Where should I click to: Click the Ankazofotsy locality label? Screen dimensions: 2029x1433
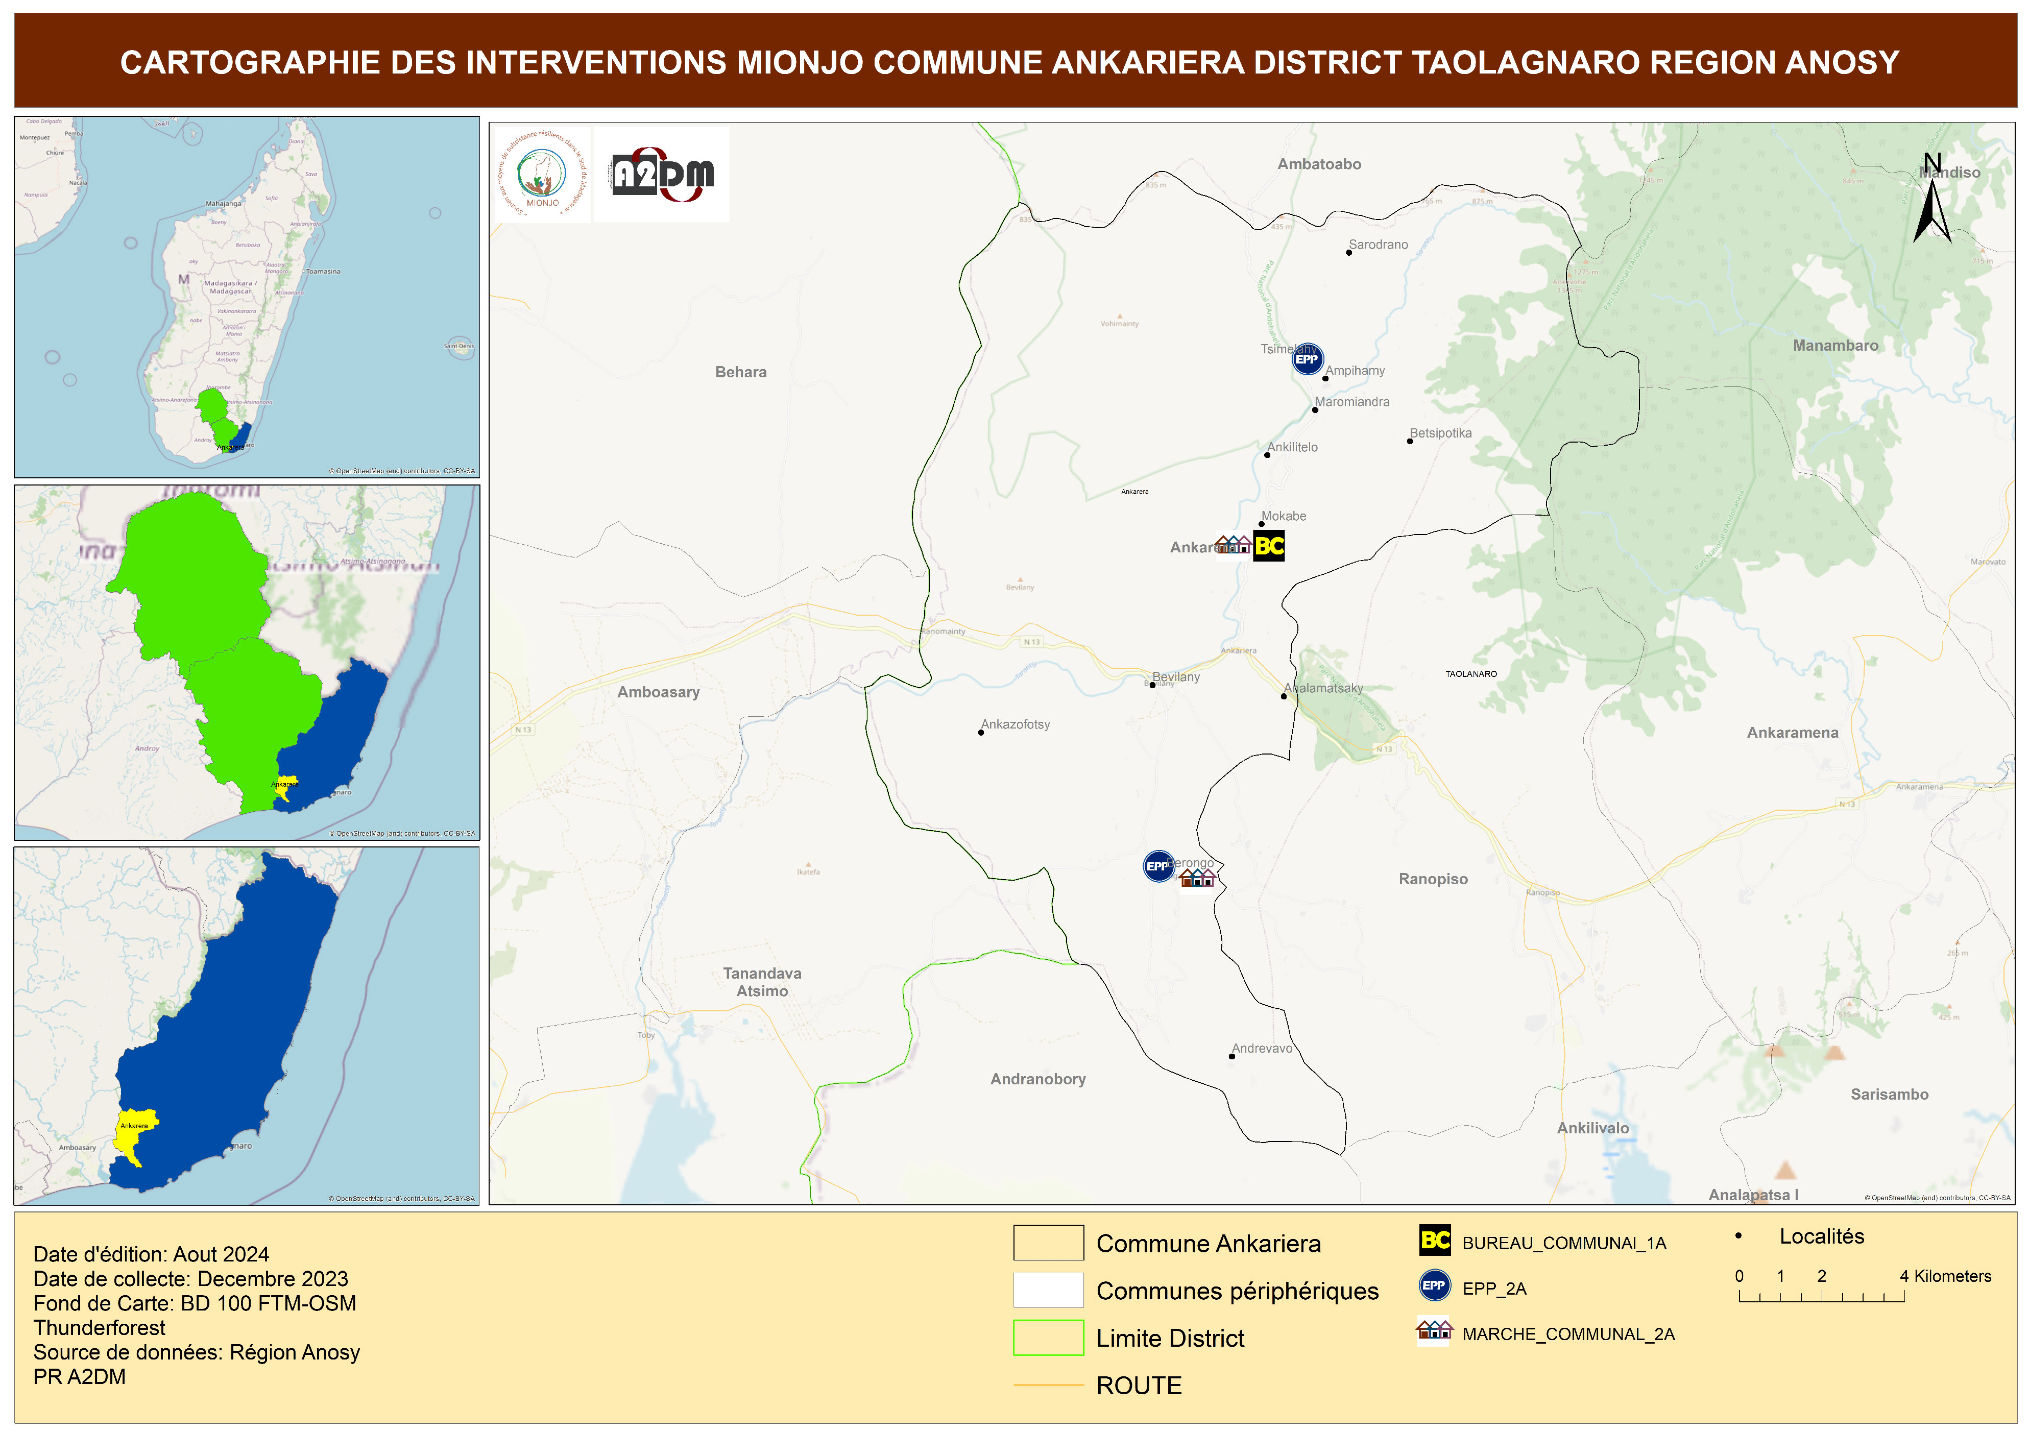click(1016, 724)
